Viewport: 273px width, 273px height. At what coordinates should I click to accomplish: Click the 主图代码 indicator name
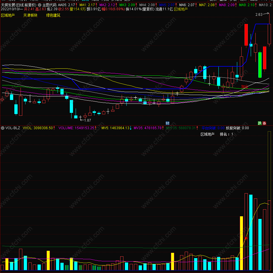pyautogui.click(x=50, y=5)
